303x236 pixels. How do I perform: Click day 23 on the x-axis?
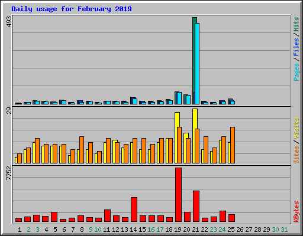pyautogui.click(x=213, y=230)
